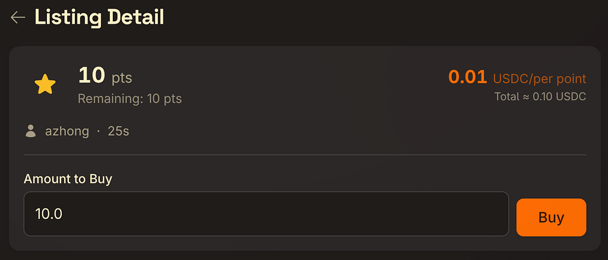Click the Listing Detail page title
Screen dimensions: 608x260
coord(99,17)
